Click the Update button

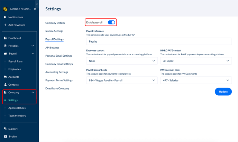pyautogui.click(x=223, y=92)
